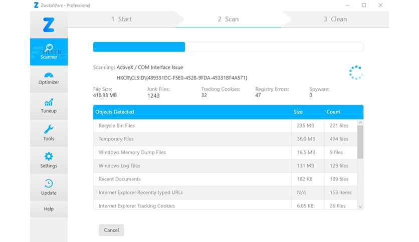419x242 pixels.
Task: Click the Objects Detected column header
Action: [115, 112]
